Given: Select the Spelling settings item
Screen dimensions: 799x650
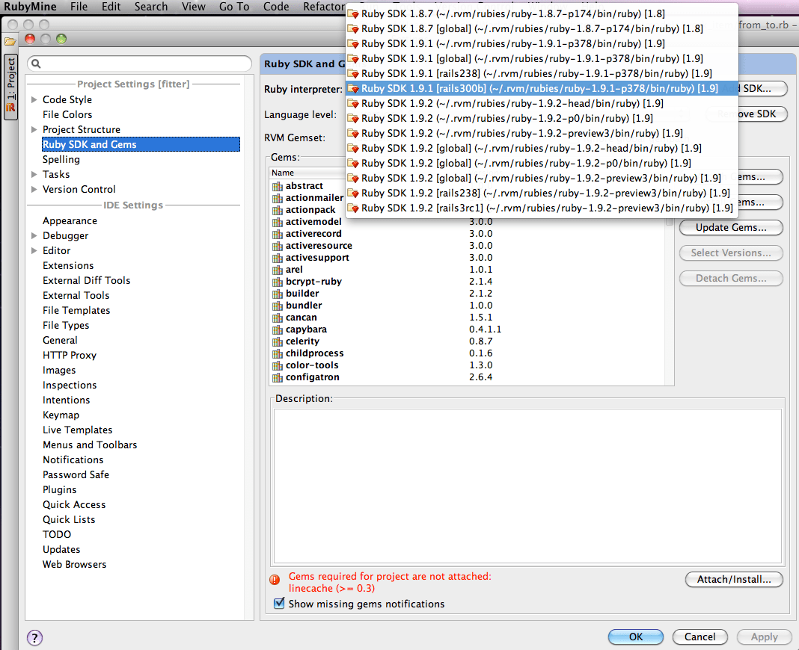Looking at the screenshot, I should pyautogui.click(x=61, y=160).
